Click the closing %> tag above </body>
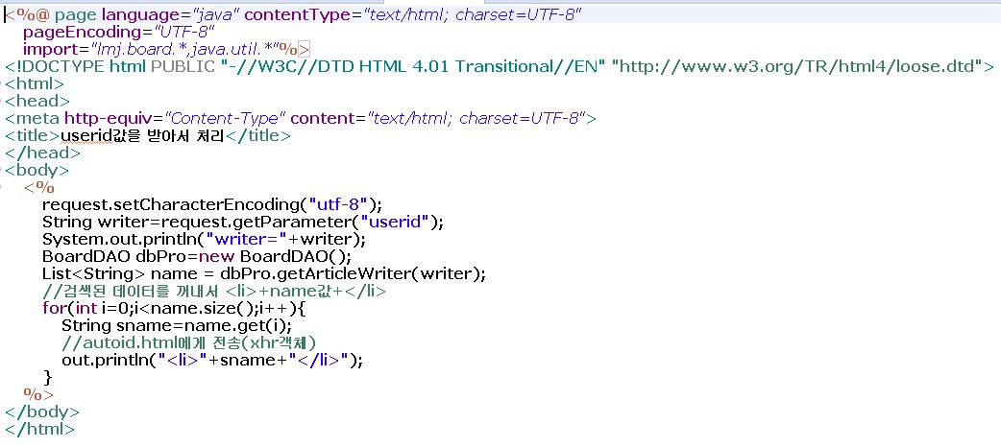This screenshot has width=1001, height=447. coord(39,394)
